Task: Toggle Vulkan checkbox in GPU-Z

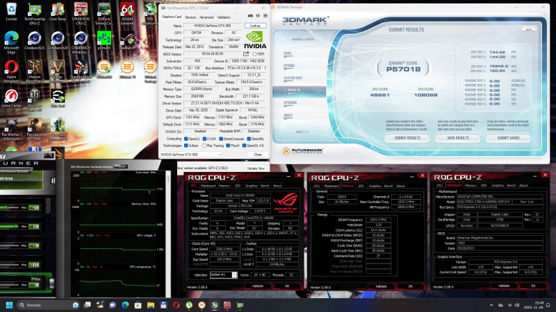Action: (186, 146)
